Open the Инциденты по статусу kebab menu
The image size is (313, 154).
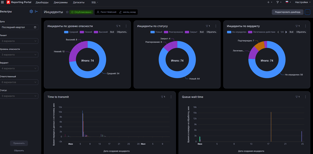(x=216, y=26)
